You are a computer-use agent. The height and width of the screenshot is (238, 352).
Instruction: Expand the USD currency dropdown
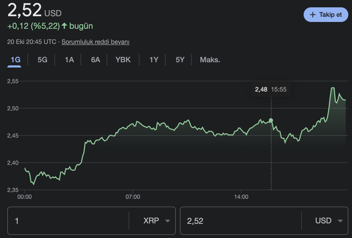329,221
